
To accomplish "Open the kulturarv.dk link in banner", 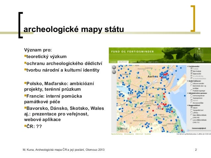I will point(199,62).
